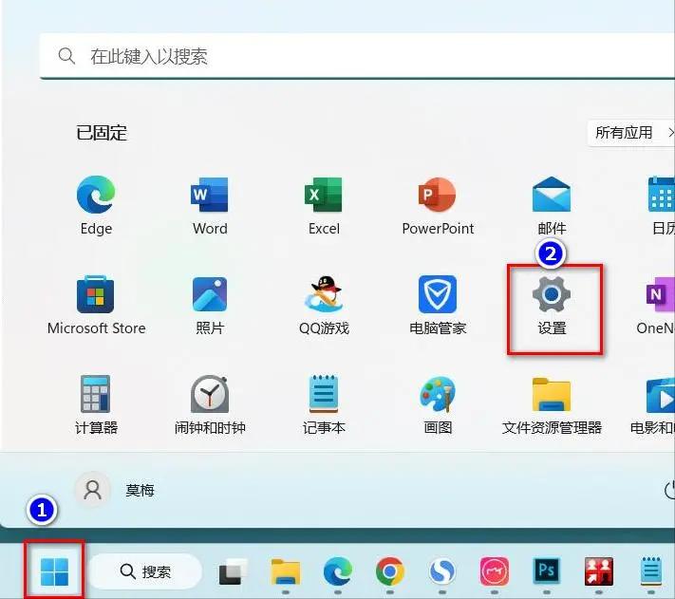Click the Windows Start button
The image size is (675, 599).
point(54,571)
